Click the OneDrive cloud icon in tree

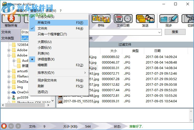click(14, 92)
